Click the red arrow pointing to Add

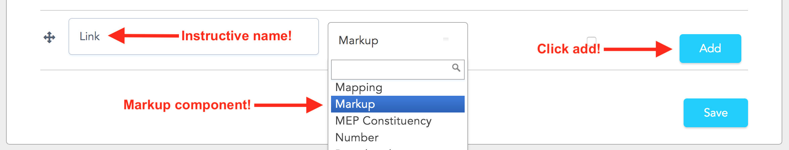point(638,49)
